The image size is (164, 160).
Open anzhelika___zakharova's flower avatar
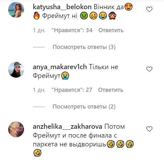tap(16, 129)
